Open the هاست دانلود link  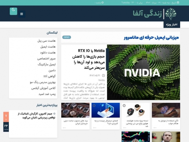[x=48, y=53]
